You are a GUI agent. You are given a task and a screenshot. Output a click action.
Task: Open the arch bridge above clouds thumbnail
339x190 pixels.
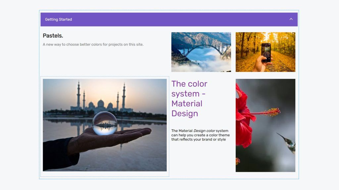201,52
